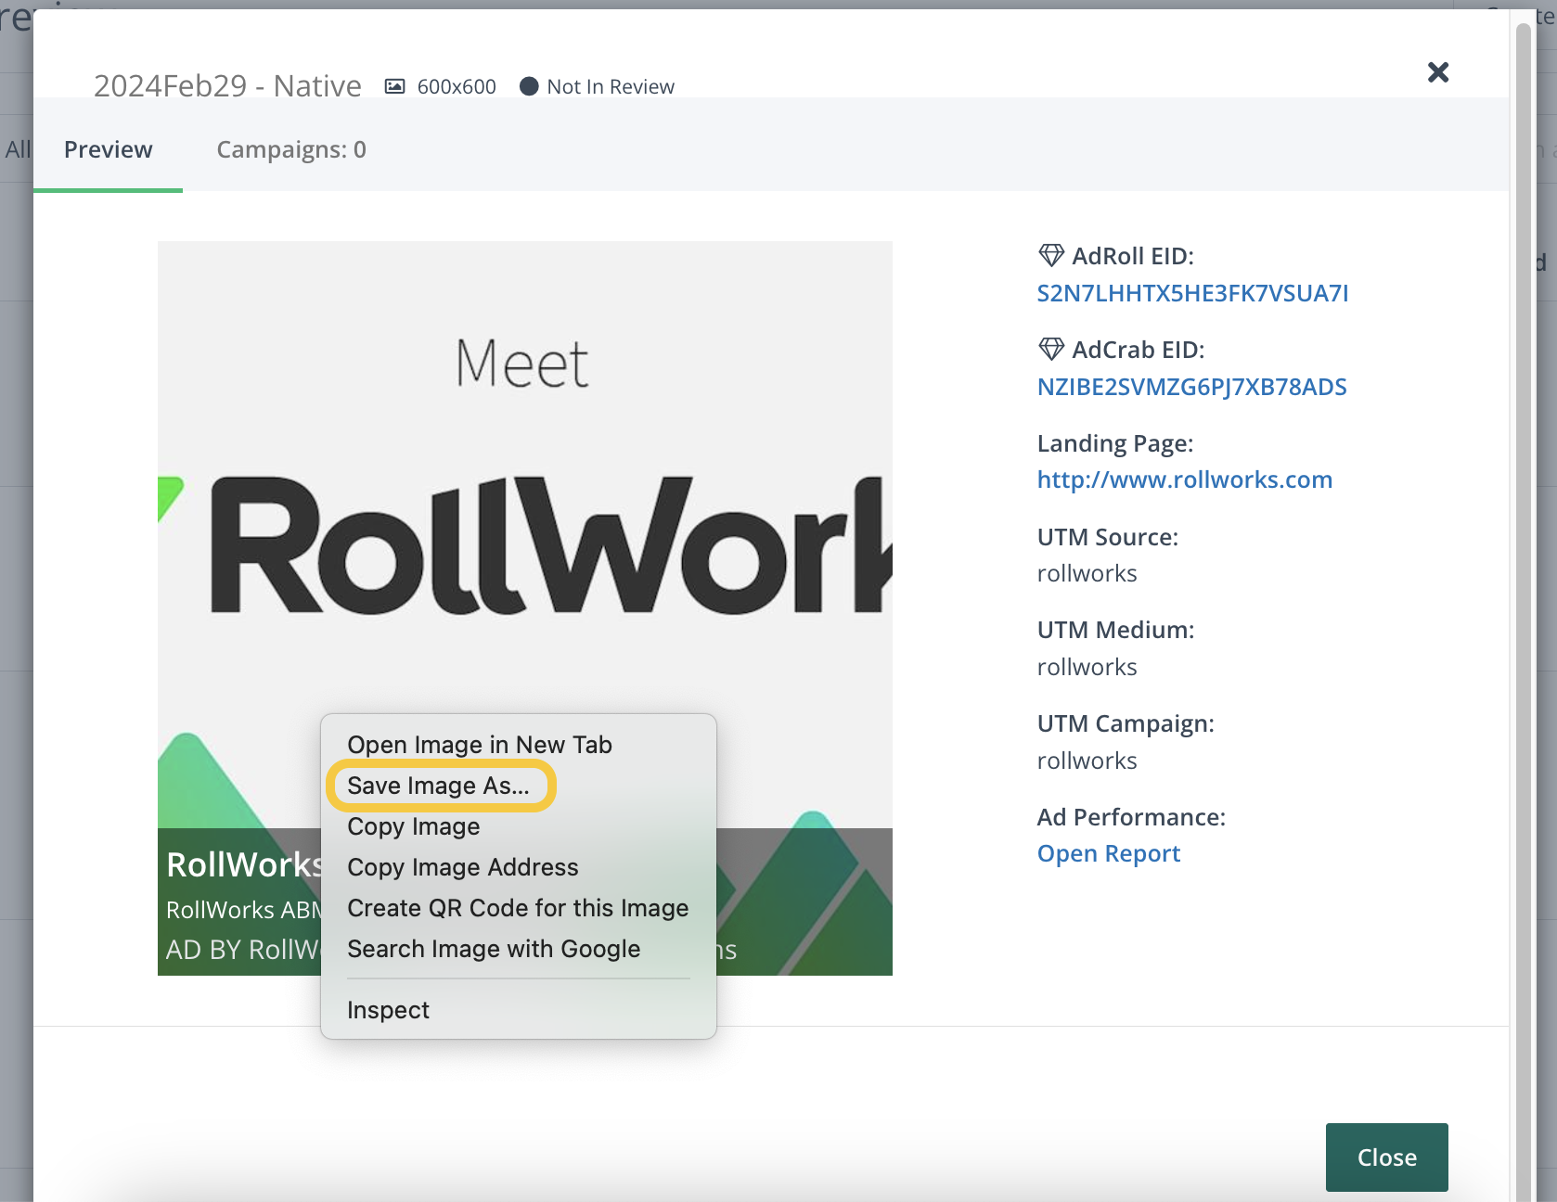Click the UTM Campaign value rollworks
This screenshot has width=1557, height=1202.
[1087, 761]
